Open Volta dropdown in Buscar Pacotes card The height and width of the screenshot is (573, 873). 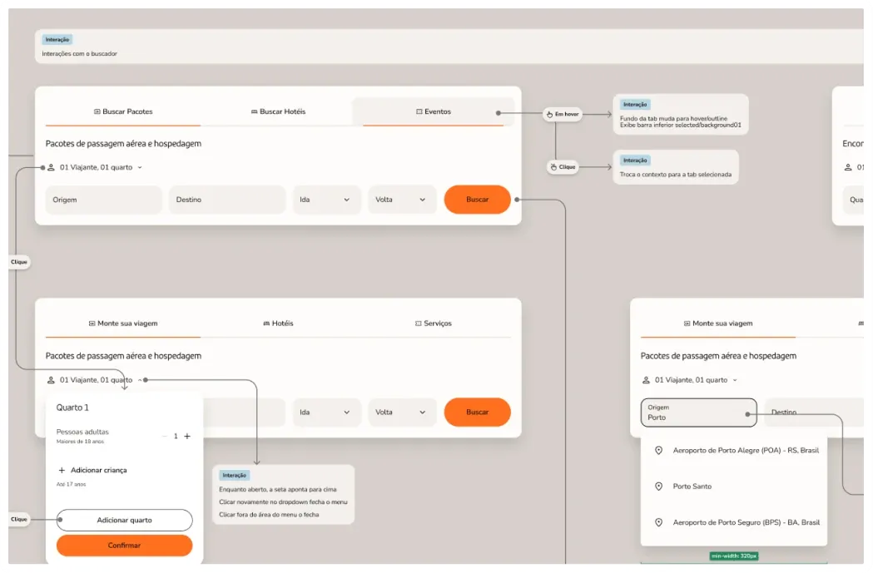(402, 200)
